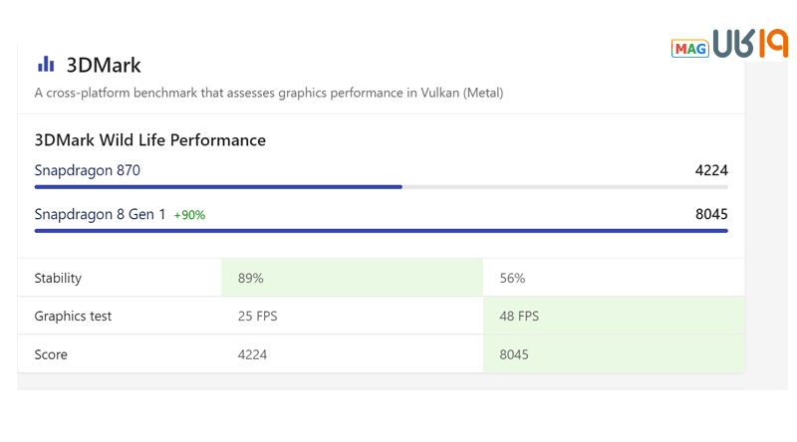The height and width of the screenshot is (442, 797).
Task: Click the 8045 score beside Snapdragon 8 Gen 1
Action: click(711, 214)
